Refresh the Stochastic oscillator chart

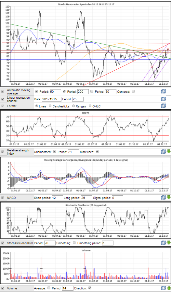pos(163,243)
